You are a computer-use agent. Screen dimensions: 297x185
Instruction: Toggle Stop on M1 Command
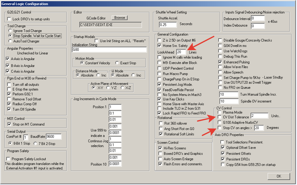click(9, 124)
